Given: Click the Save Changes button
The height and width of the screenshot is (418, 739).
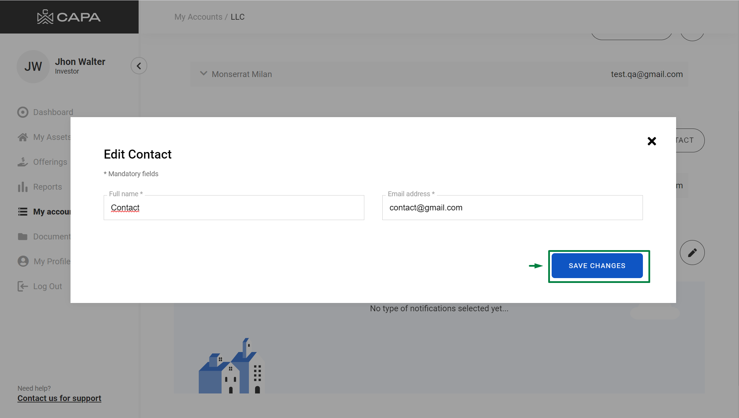Looking at the screenshot, I should [x=597, y=266].
